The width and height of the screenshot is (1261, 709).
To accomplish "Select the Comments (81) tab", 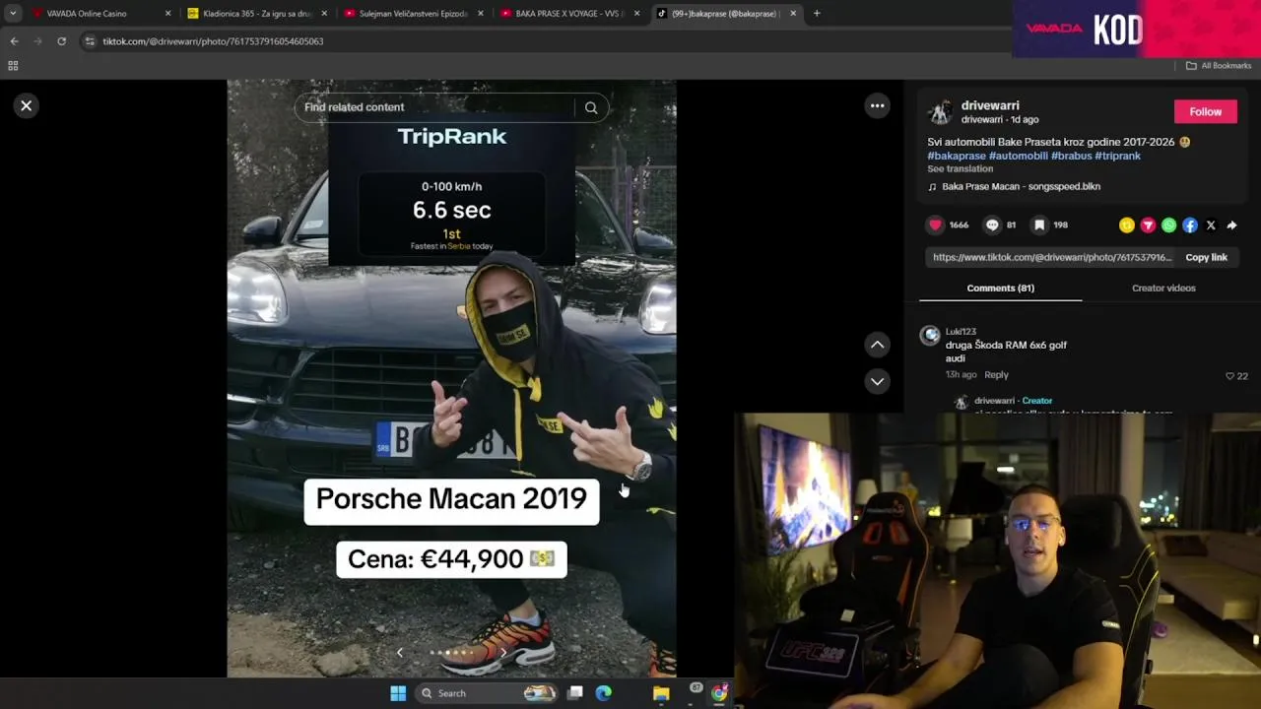I will [1000, 288].
